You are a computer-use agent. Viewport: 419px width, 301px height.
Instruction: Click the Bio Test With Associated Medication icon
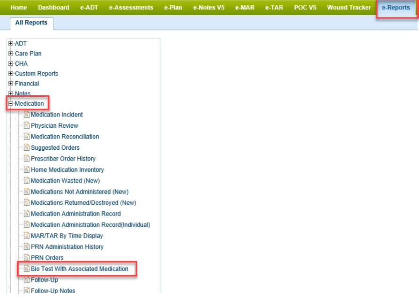(x=26, y=269)
